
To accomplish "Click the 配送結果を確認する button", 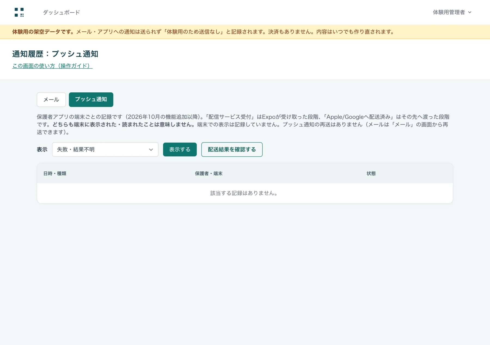I will click(x=232, y=149).
